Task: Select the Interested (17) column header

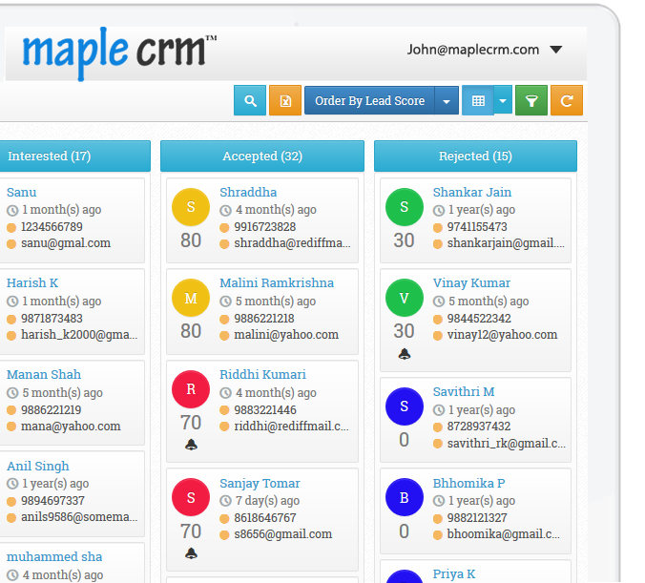Action: click(74, 156)
